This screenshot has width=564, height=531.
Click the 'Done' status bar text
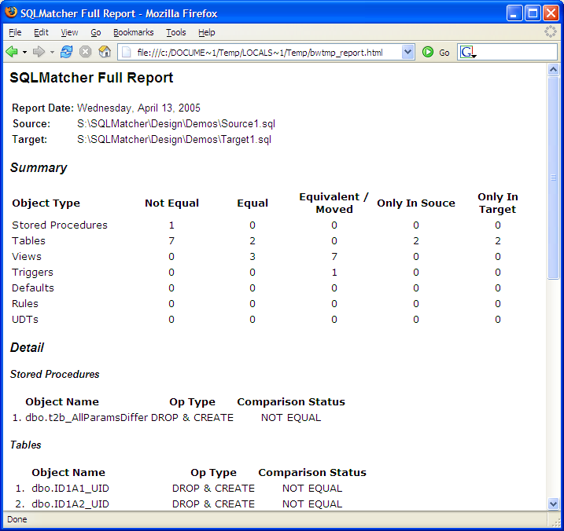tap(17, 519)
